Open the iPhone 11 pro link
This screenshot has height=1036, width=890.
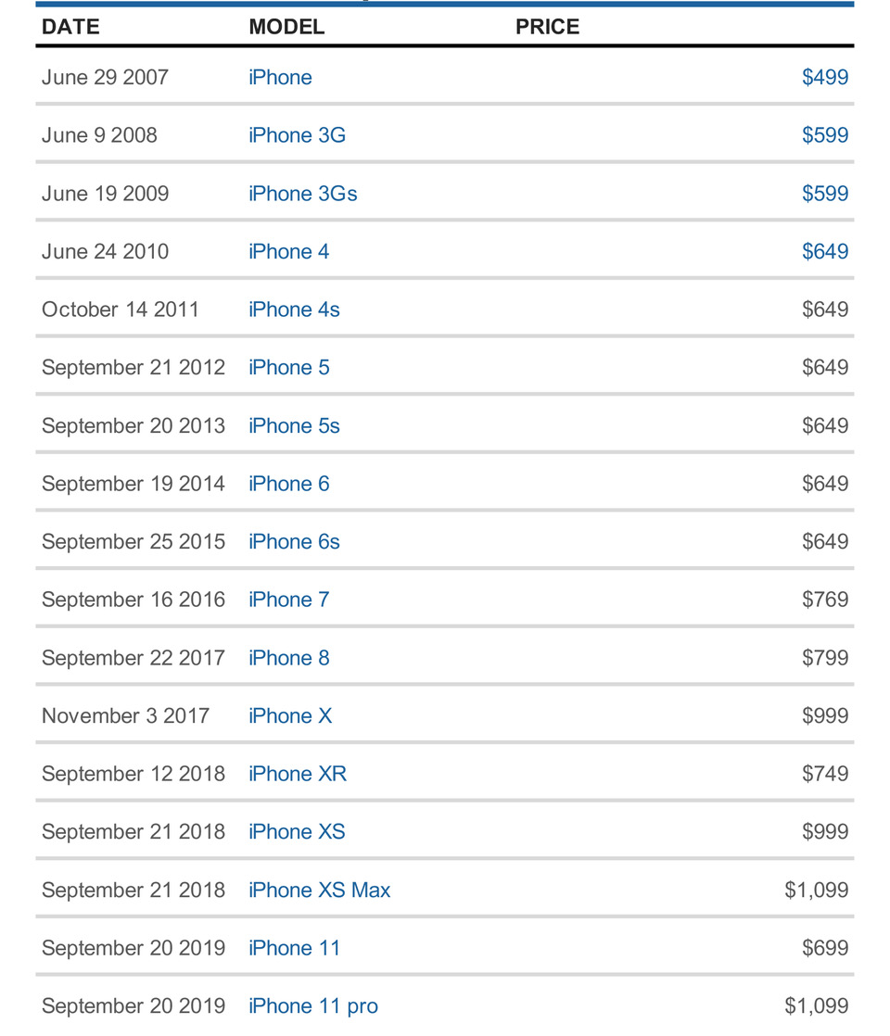pyautogui.click(x=313, y=1006)
